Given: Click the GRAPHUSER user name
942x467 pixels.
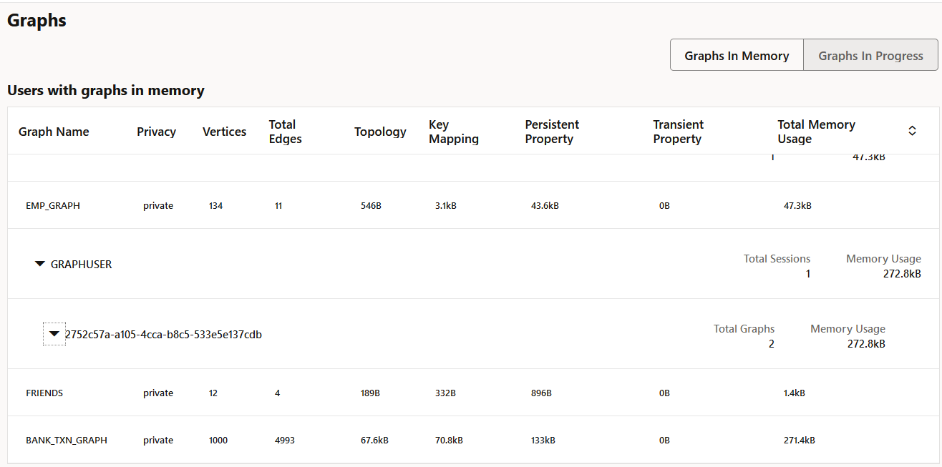Looking at the screenshot, I should (82, 265).
